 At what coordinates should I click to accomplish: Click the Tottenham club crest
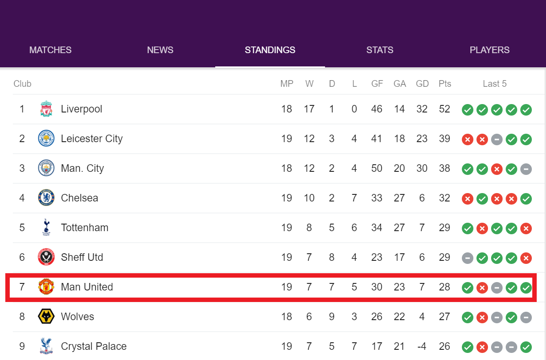point(46,228)
